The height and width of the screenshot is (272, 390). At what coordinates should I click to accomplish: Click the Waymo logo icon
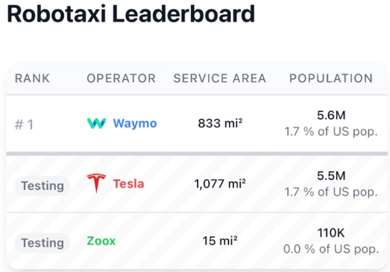(x=96, y=123)
